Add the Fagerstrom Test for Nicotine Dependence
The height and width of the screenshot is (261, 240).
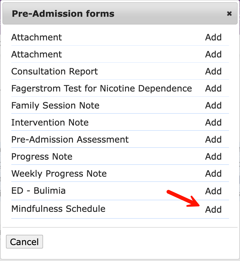click(x=213, y=88)
